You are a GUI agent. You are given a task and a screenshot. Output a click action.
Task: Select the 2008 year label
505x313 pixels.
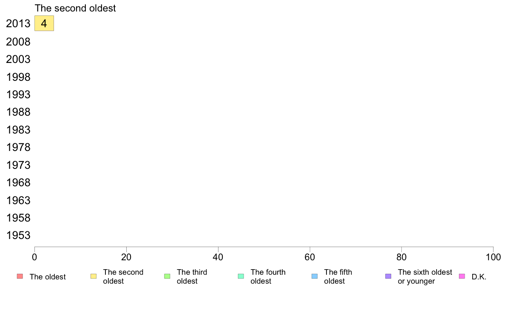pos(18,42)
